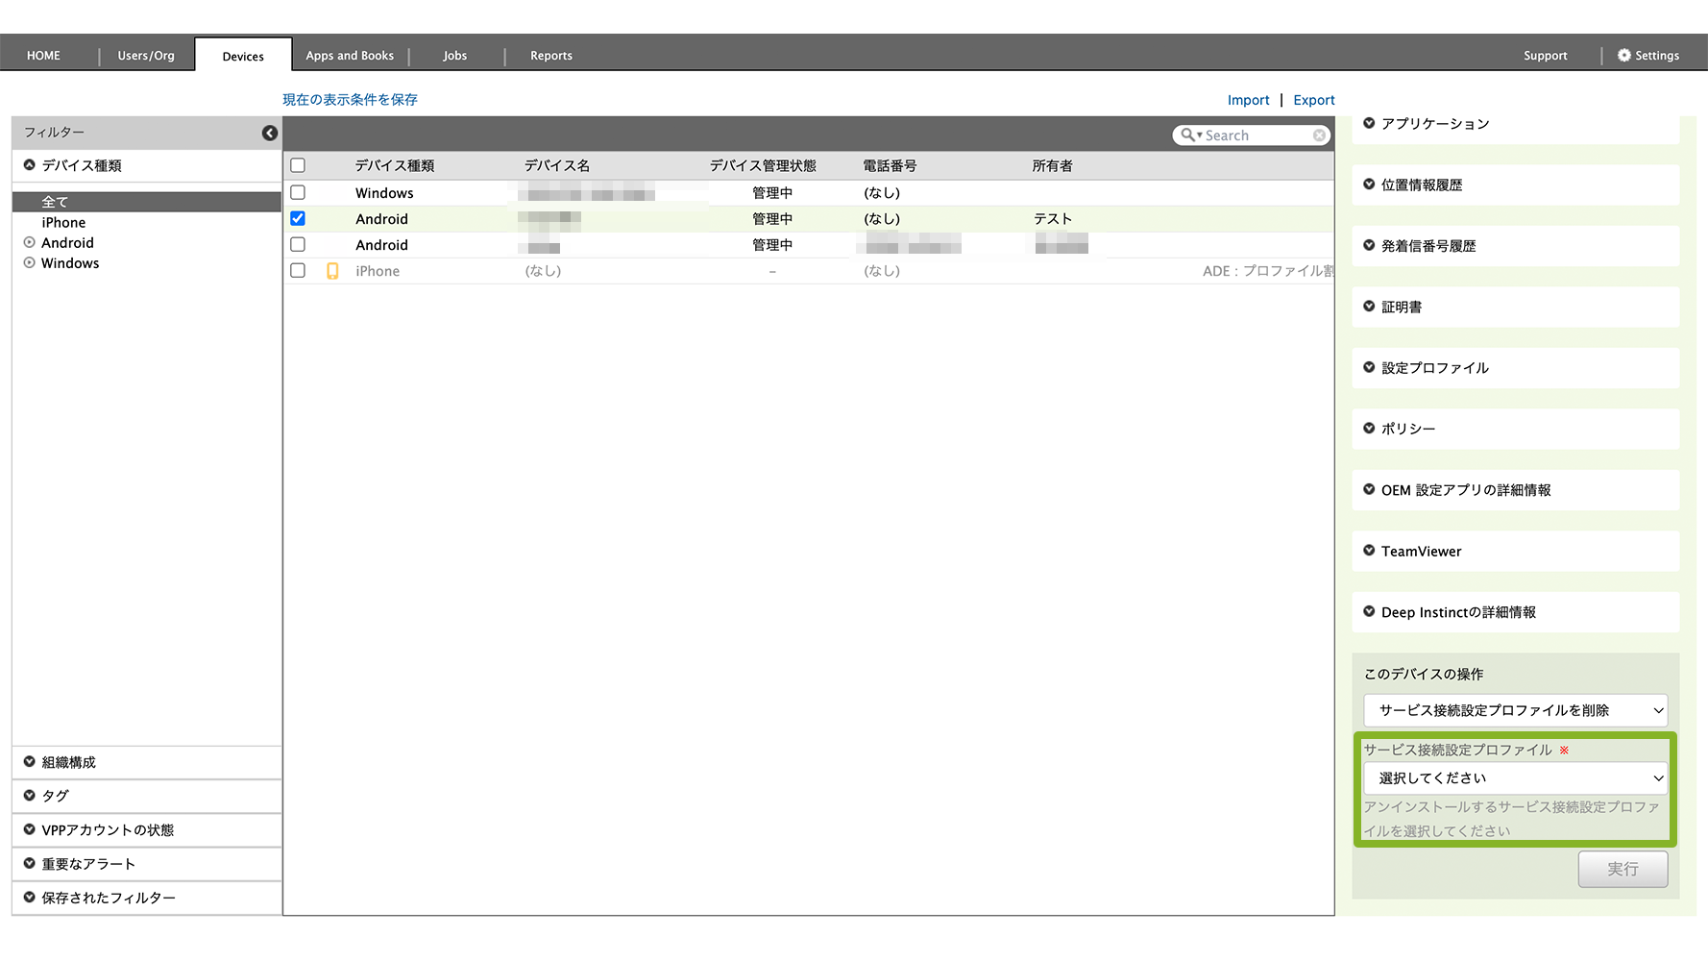Expand the Android tree node icon
The height and width of the screenshot is (961, 1708).
pos(30,243)
